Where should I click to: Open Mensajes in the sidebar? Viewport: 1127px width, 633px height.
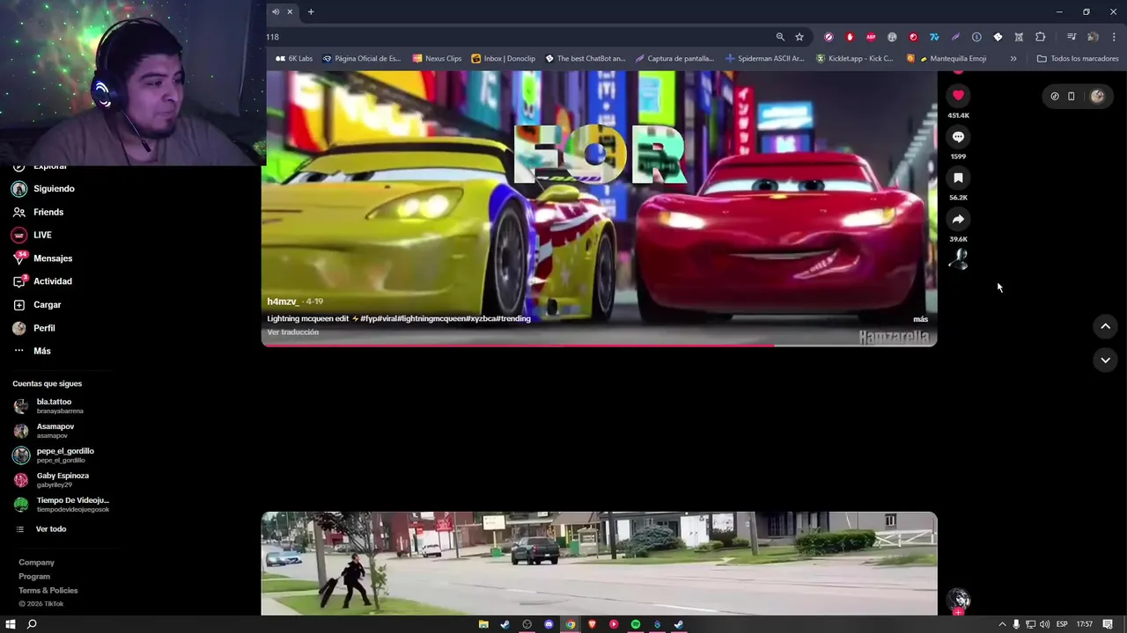[x=42, y=258]
